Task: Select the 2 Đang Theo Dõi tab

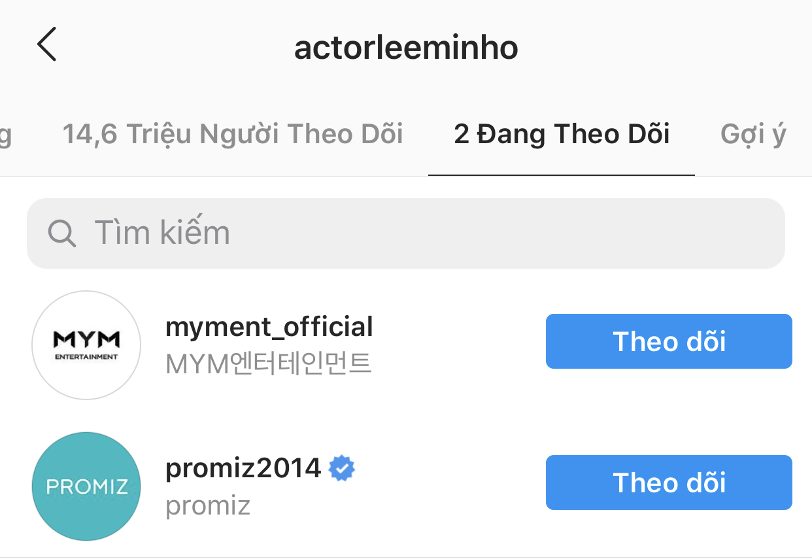Action: [x=562, y=134]
